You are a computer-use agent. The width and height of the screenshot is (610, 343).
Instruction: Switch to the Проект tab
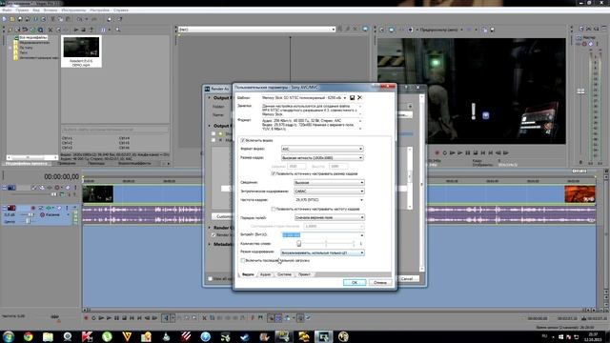click(x=304, y=274)
